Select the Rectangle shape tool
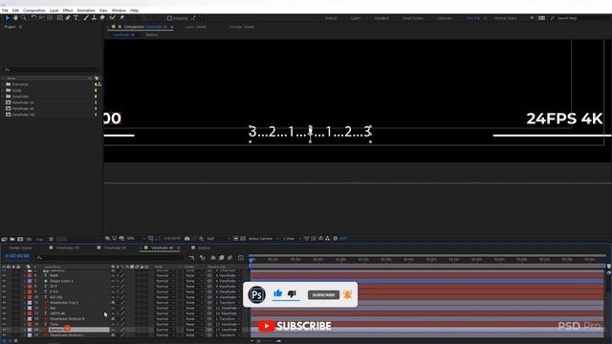 point(59,18)
